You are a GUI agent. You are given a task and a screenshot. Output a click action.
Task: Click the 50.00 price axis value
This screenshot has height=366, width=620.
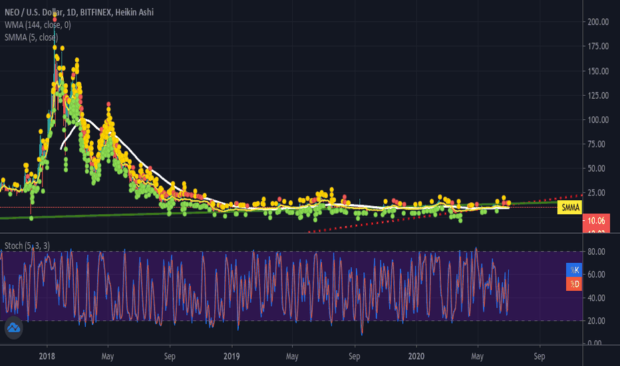[596, 168]
